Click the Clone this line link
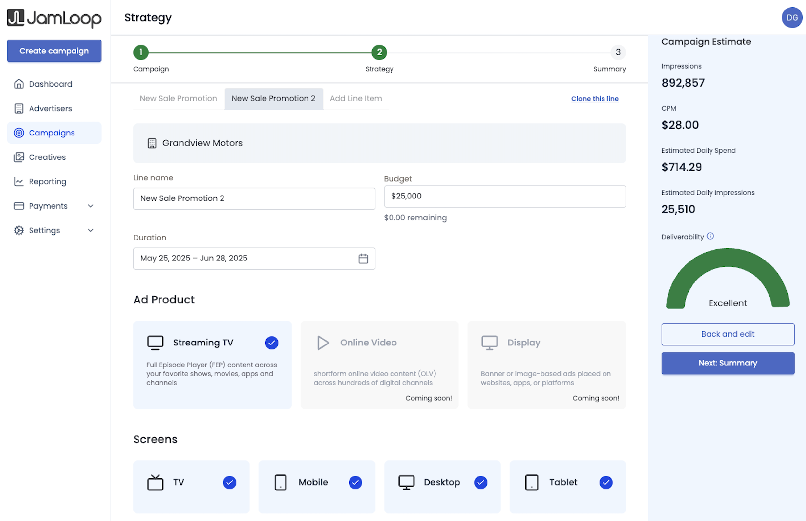 (x=595, y=99)
